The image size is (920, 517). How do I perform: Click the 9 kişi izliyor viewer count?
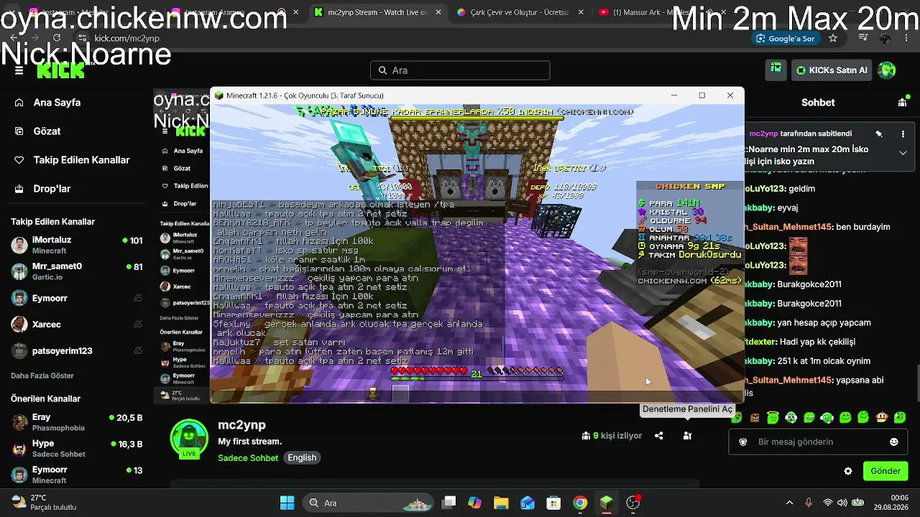click(612, 436)
